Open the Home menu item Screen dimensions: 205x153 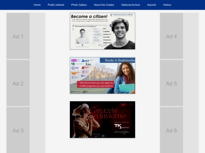[37, 5]
